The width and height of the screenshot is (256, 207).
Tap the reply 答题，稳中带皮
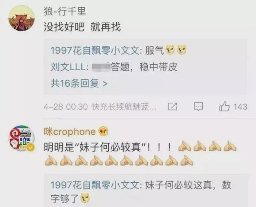pyautogui.click(x=144, y=67)
